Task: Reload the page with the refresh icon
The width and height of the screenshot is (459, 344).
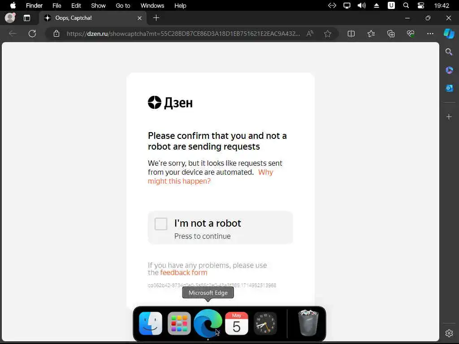Action: [32, 34]
